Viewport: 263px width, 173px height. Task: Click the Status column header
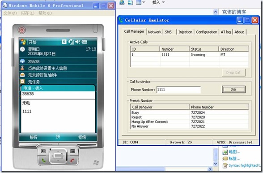pyautogui.click(x=204, y=49)
